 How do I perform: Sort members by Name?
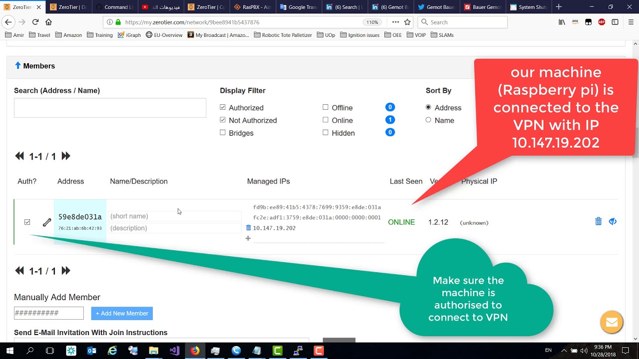(x=428, y=120)
